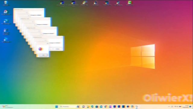Open the Windows Start menu
193x109 pixels.
tap(57, 107)
